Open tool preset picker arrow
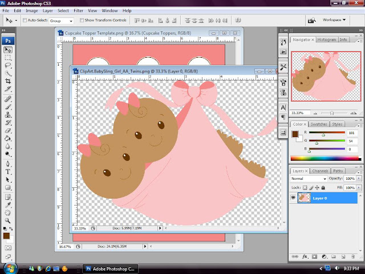The height and width of the screenshot is (274, 365). [16, 21]
